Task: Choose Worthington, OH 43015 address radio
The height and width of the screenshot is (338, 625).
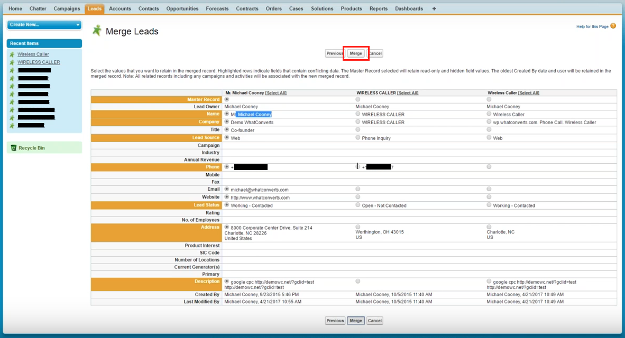Action: click(x=358, y=227)
